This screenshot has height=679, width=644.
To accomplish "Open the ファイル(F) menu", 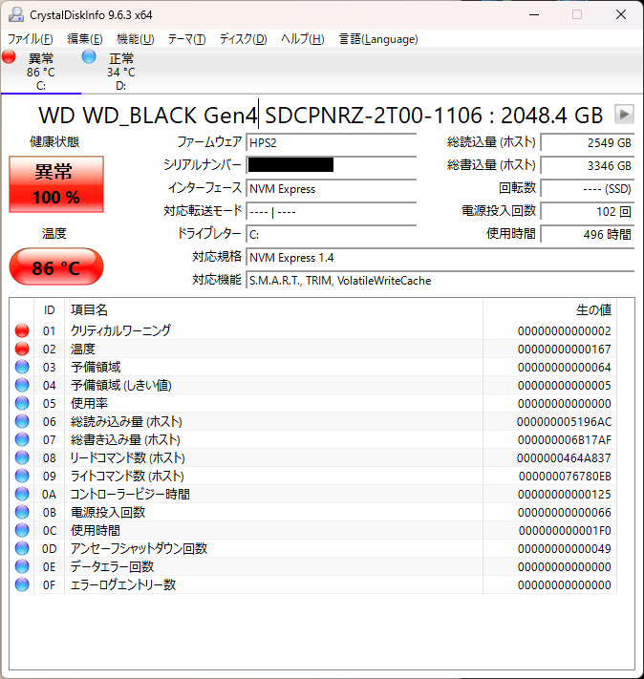I will coord(31,39).
